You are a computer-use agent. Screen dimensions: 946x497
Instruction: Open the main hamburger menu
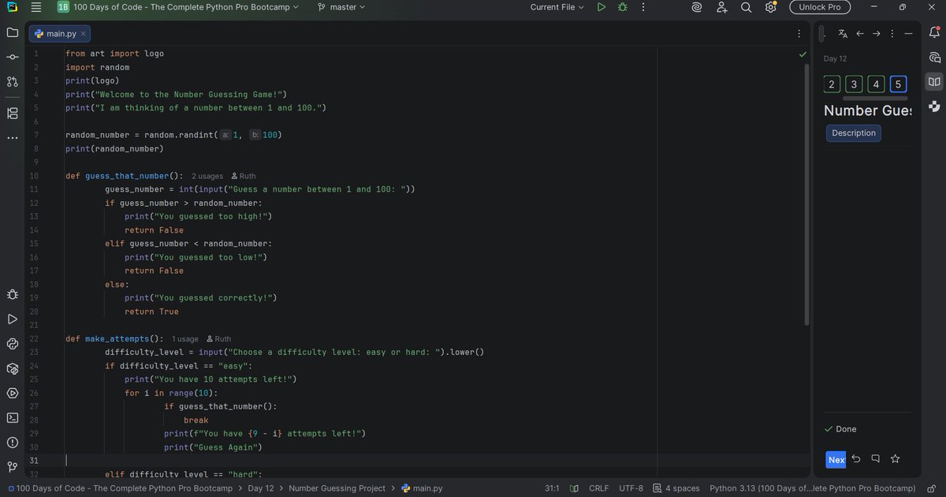pyautogui.click(x=36, y=7)
